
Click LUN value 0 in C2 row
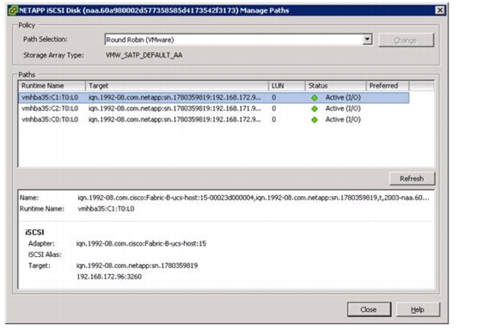(273, 108)
